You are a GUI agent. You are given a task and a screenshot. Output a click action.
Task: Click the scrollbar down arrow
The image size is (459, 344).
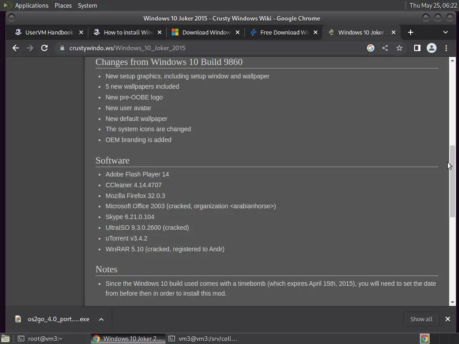point(453,302)
